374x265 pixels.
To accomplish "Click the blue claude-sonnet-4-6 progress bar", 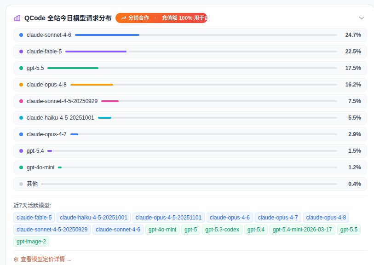I will click(107, 35).
